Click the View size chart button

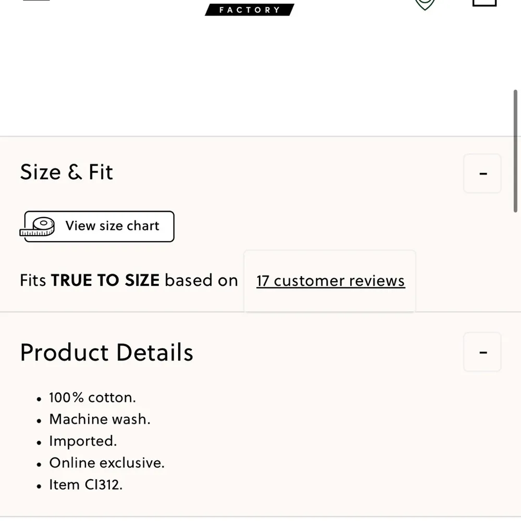pos(97,226)
